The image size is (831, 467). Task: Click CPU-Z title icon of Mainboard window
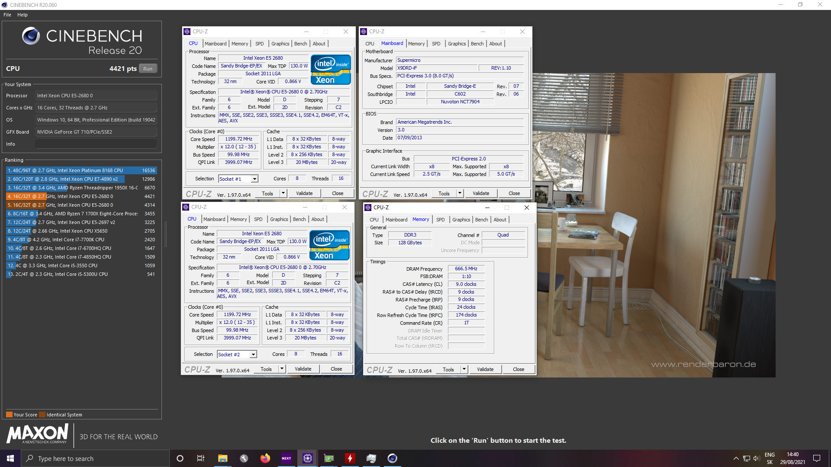coord(364,32)
